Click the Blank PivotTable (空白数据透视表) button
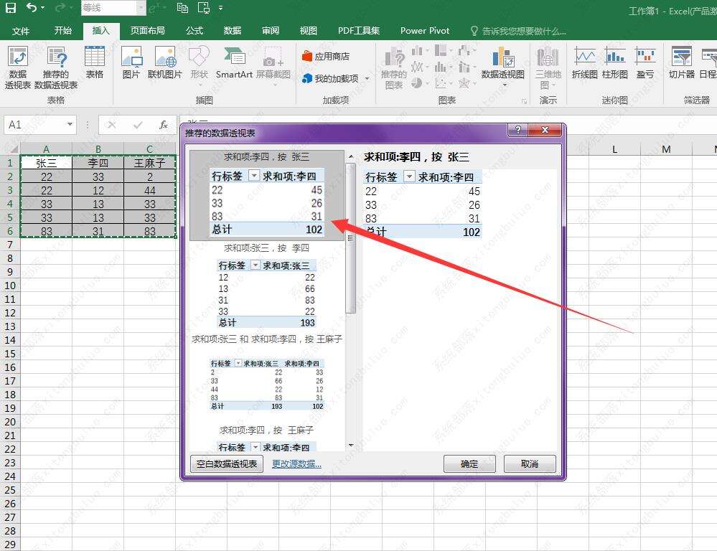 tap(226, 463)
